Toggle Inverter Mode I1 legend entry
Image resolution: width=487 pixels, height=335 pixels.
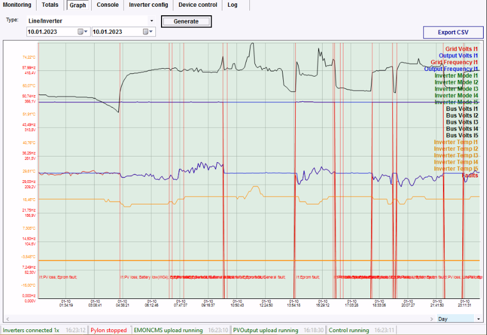click(456, 75)
